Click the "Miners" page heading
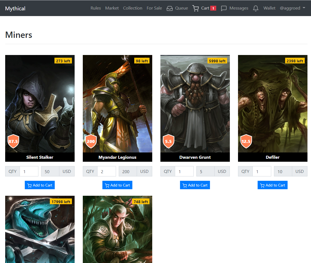311x263 pixels. 19,35
